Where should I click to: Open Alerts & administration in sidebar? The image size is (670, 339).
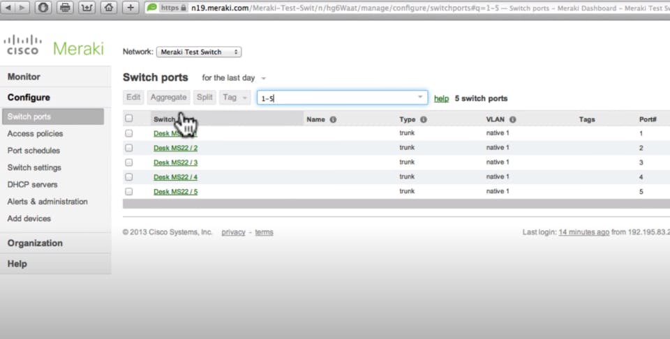47,202
